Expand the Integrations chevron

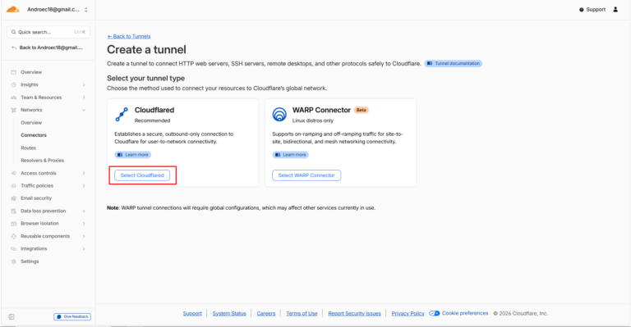click(x=84, y=249)
